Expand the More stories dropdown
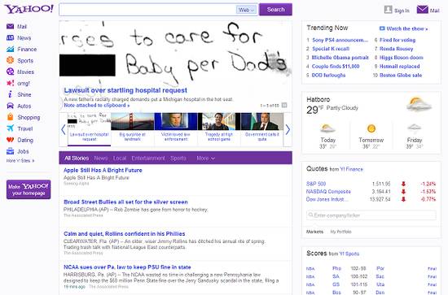 [x=205, y=158]
